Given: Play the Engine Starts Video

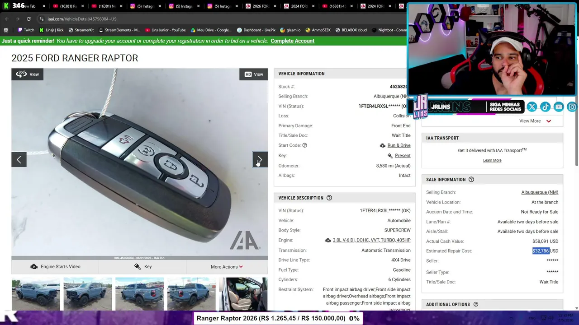Looking at the screenshot, I should 55,267.
